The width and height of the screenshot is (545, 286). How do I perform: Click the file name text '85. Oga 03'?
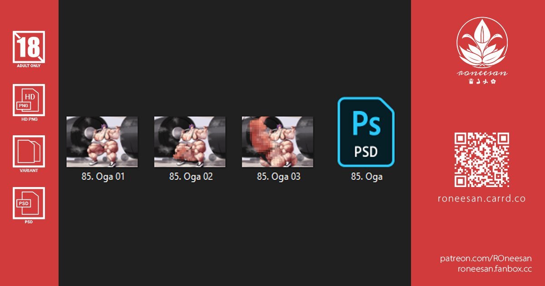point(278,177)
